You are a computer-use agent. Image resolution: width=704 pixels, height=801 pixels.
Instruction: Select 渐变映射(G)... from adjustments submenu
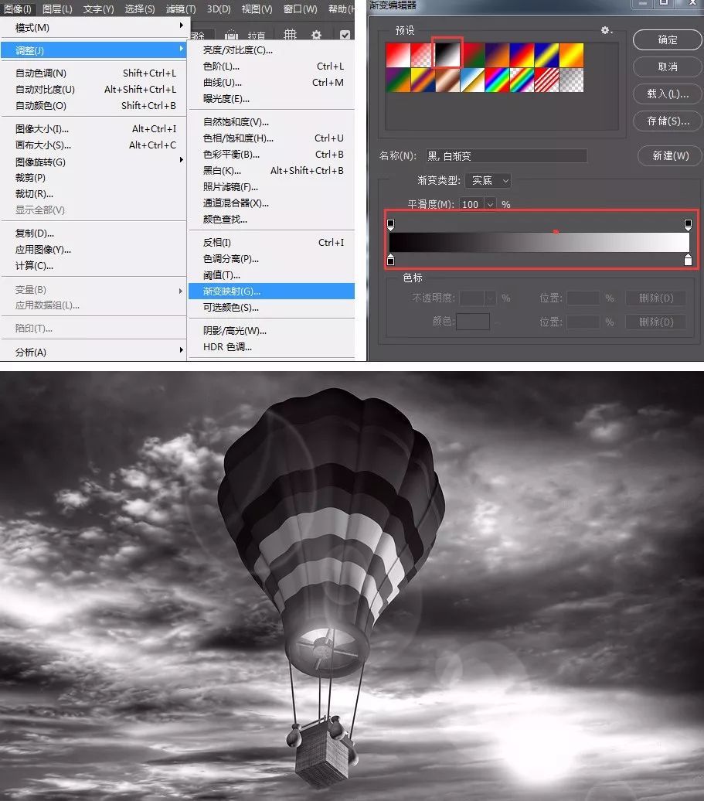click(x=271, y=291)
